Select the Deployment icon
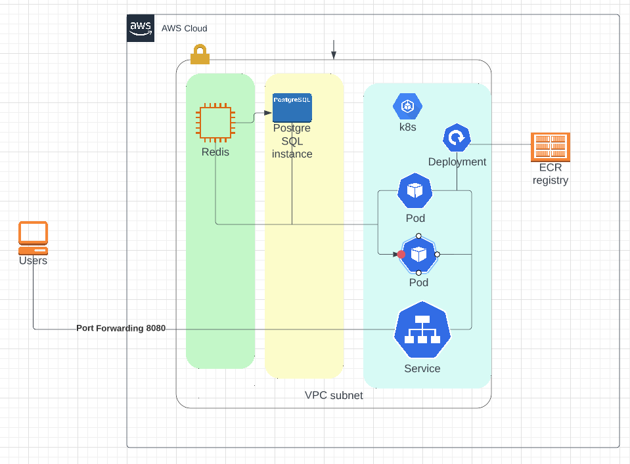 pos(457,138)
